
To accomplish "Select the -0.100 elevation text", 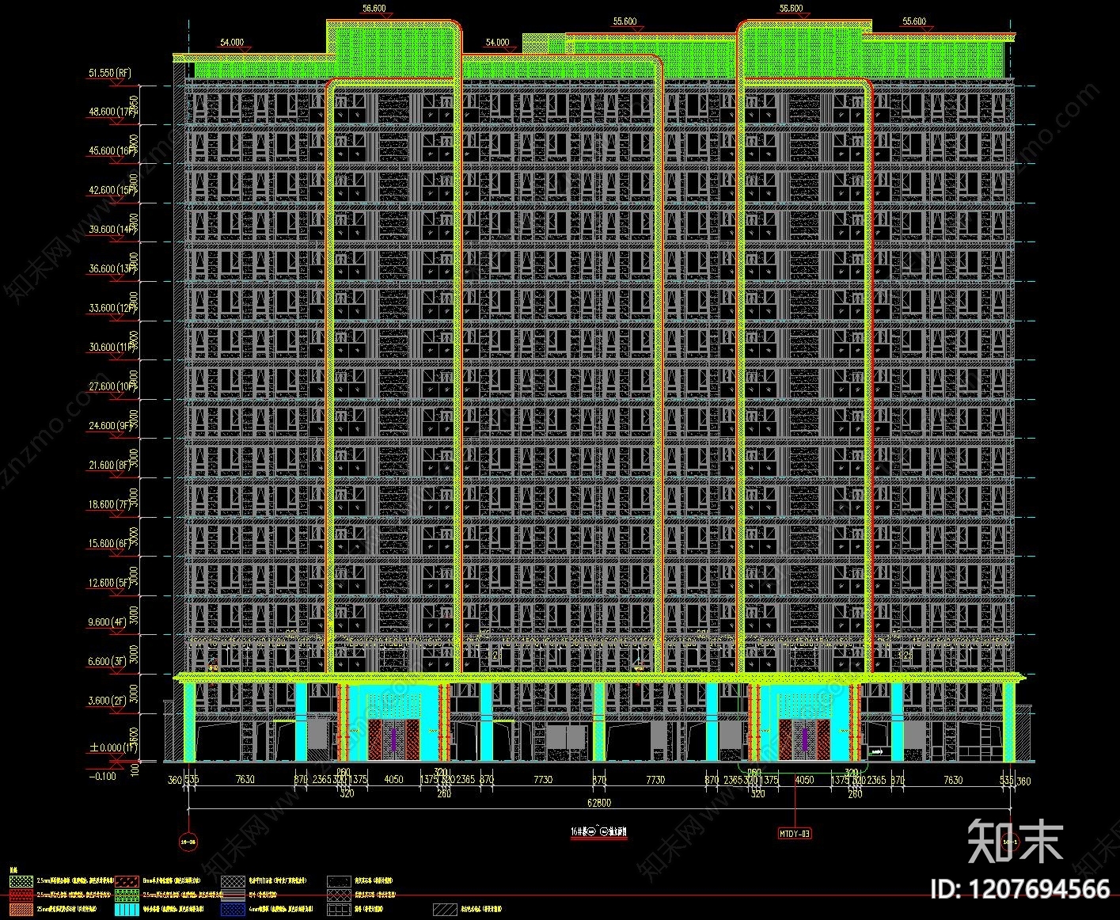I will click(103, 777).
